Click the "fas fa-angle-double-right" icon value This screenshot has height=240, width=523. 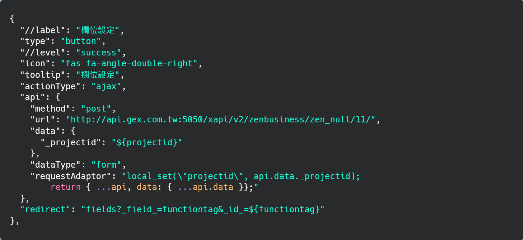coord(129,64)
